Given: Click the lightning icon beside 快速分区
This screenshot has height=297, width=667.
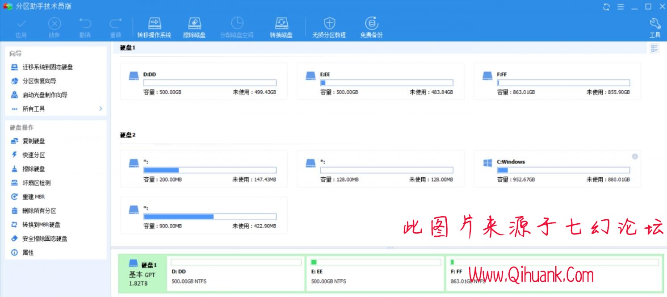Looking at the screenshot, I should (14, 155).
